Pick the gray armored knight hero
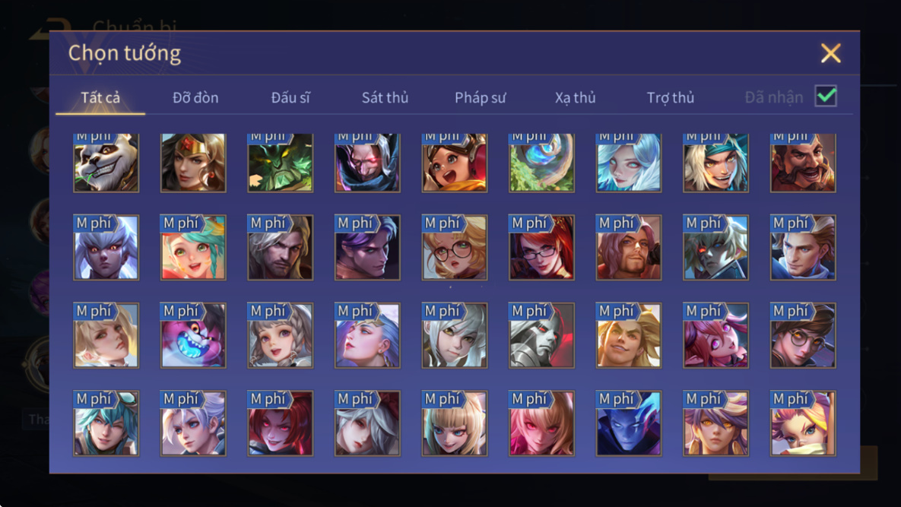 (x=541, y=335)
